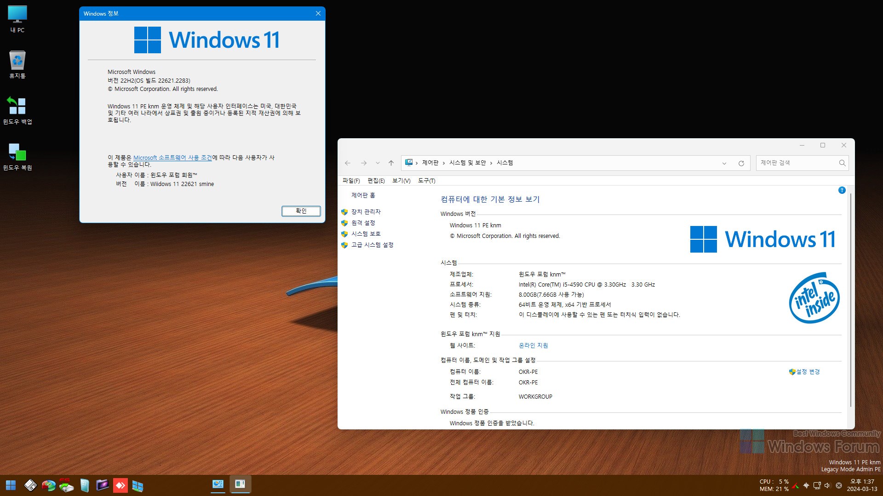Open the 도구(T) menu
Image resolution: width=883 pixels, height=496 pixels.
pos(426,180)
